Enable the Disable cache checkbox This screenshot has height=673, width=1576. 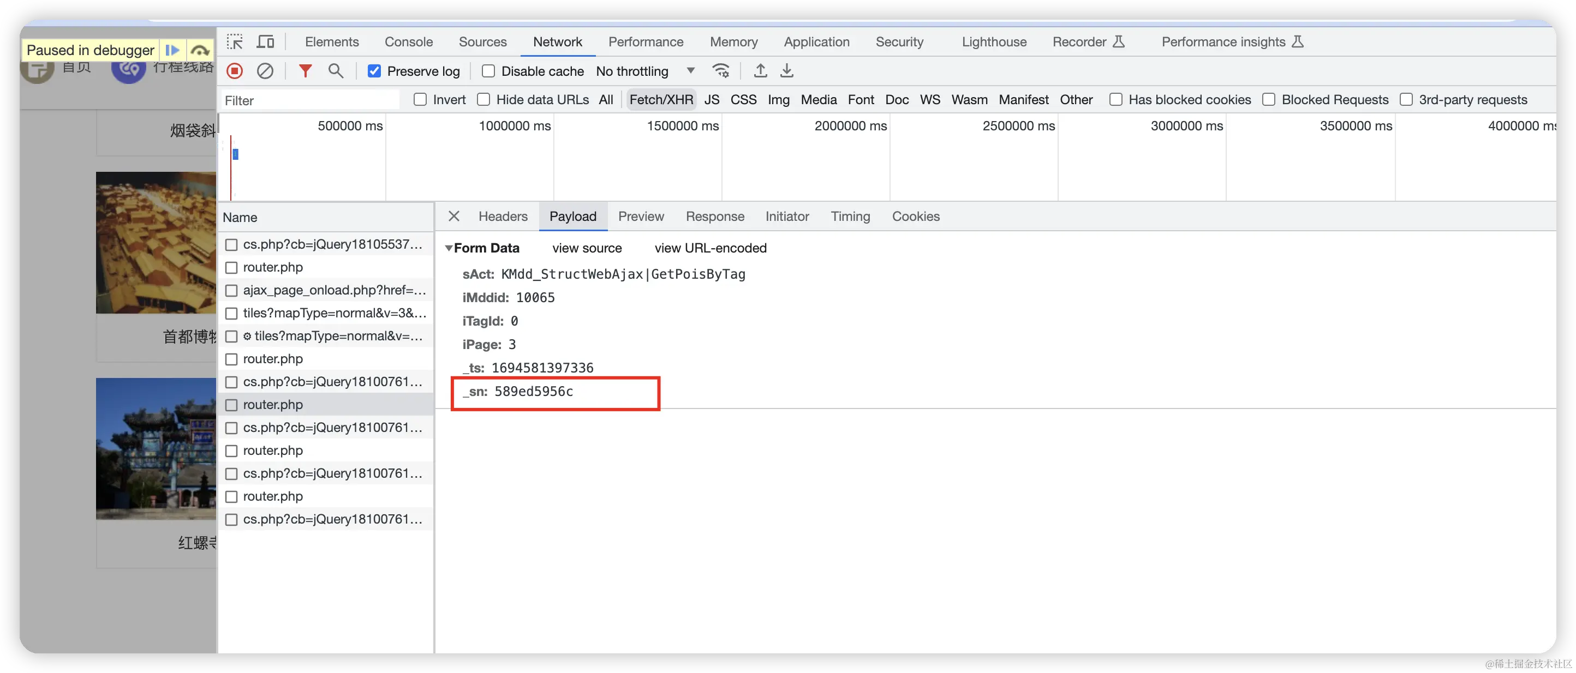coord(488,71)
